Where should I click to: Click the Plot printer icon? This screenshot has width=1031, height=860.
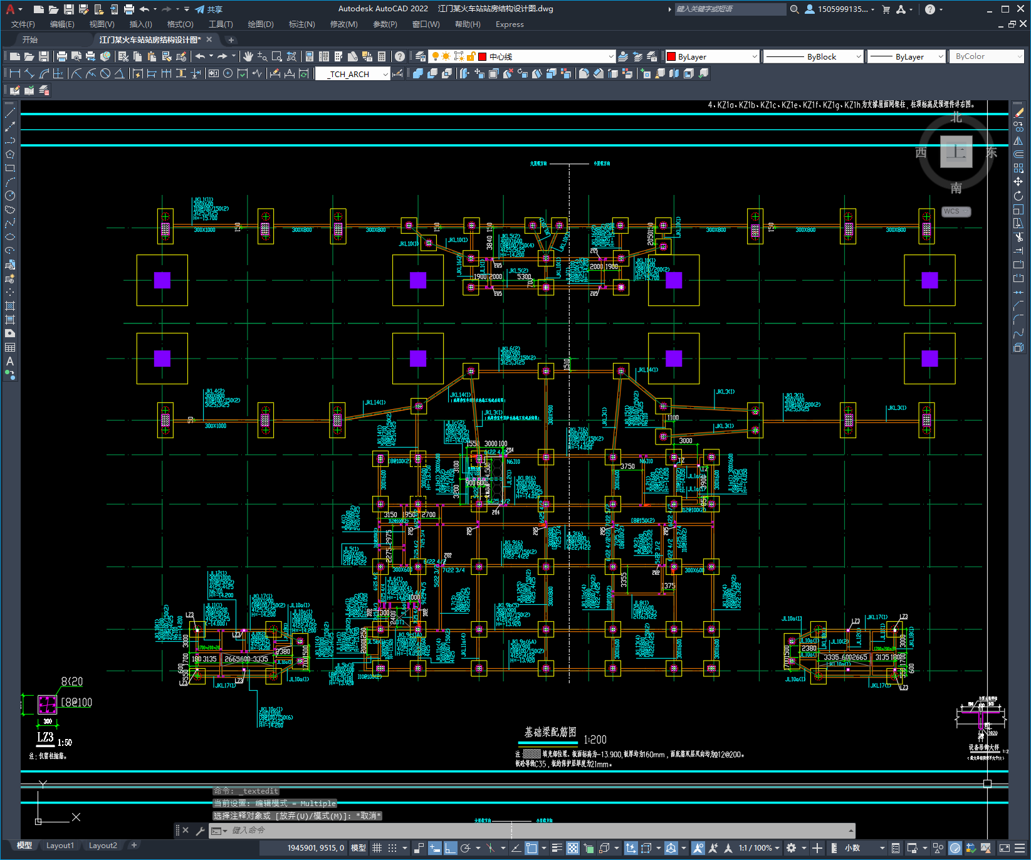(x=62, y=56)
